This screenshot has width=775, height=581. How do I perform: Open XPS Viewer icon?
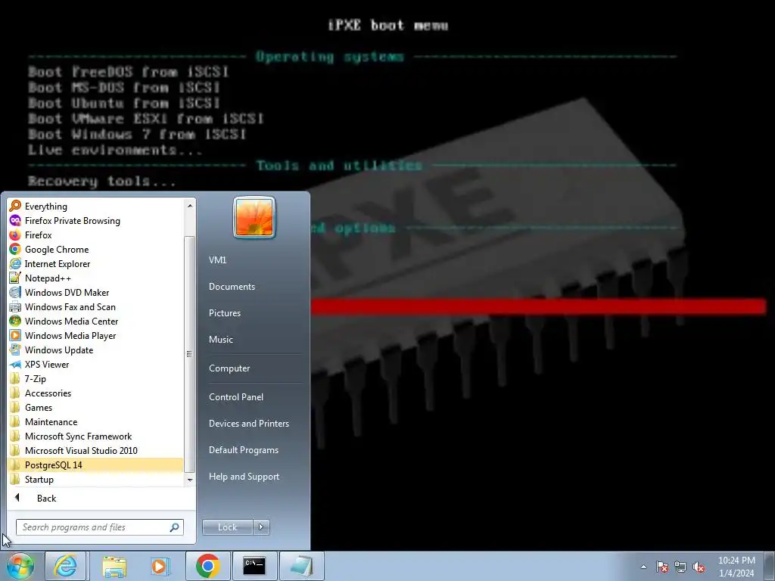[15, 364]
